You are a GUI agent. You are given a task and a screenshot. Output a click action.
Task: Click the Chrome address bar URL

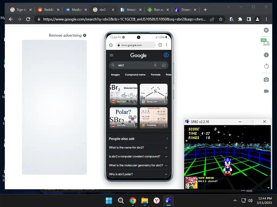124,19
